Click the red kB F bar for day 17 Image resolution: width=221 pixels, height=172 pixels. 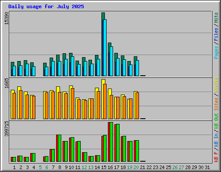[x=115, y=143]
